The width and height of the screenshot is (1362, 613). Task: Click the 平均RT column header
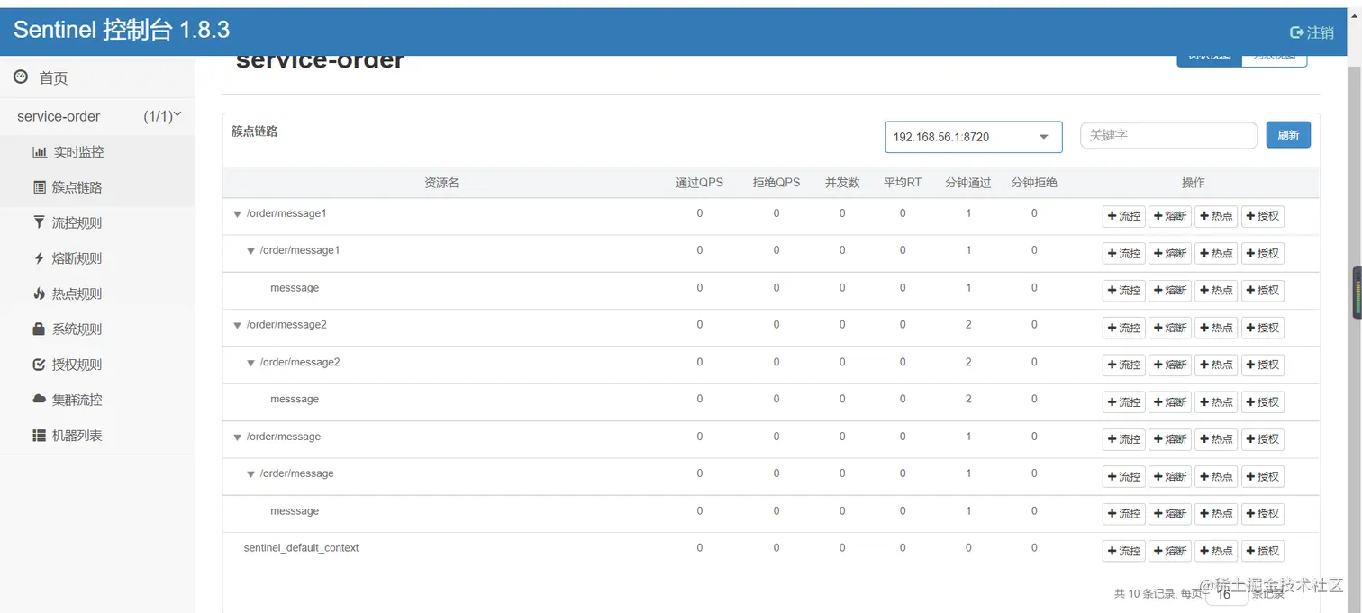coord(903,183)
